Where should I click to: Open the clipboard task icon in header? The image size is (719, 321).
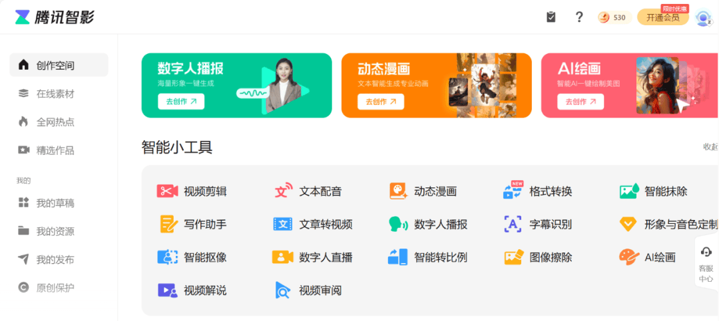551,17
